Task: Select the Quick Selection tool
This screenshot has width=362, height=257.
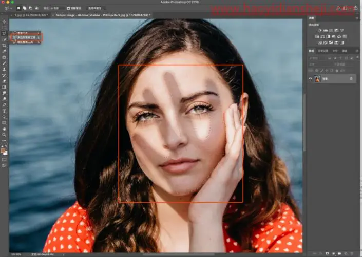Action: pyautogui.click(x=4, y=39)
